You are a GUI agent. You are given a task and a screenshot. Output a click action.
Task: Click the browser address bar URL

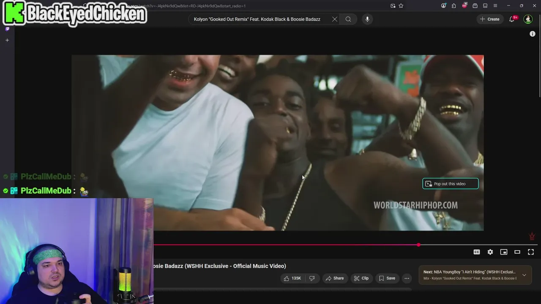(x=186, y=6)
